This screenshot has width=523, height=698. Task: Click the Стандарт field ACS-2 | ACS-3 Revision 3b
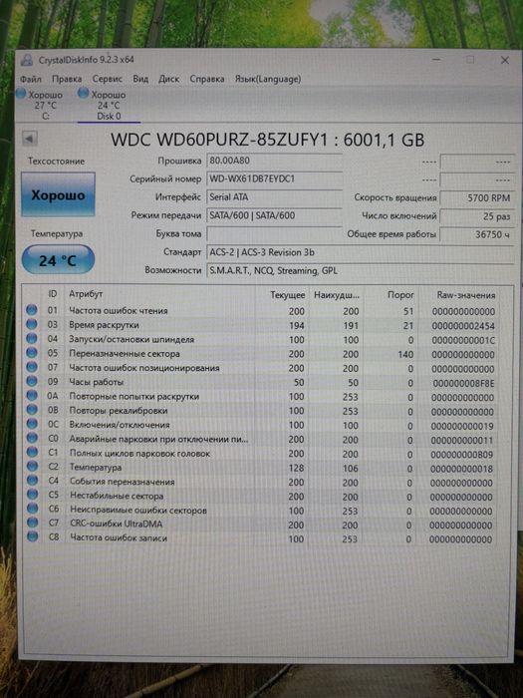click(x=361, y=252)
